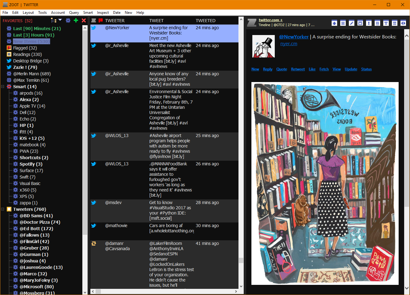Click the Twitter bird icon beside Zazie
The width and height of the screenshot is (410, 295).
coord(9,67)
